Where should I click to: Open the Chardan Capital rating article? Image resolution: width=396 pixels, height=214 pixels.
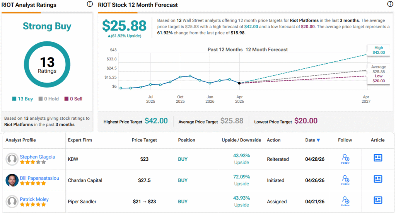[x=378, y=179]
